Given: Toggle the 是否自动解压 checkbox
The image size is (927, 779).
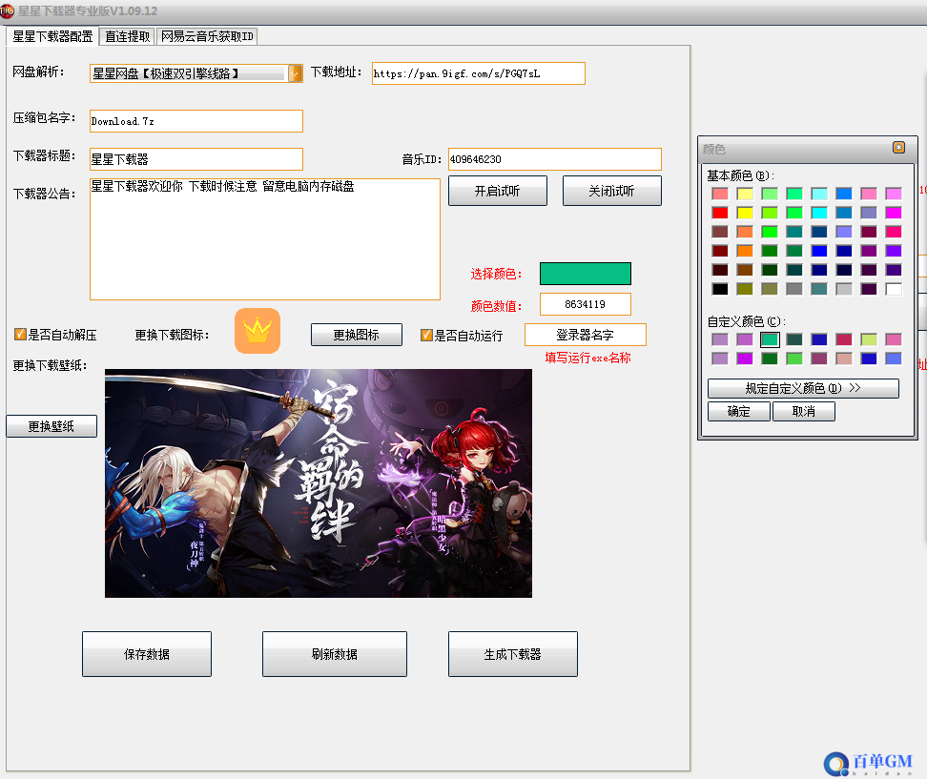Looking at the screenshot, I should [x=20, y=335].
